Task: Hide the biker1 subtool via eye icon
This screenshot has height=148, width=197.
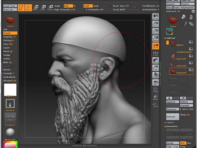Action: pyautogui.click(x=190, y=42)
